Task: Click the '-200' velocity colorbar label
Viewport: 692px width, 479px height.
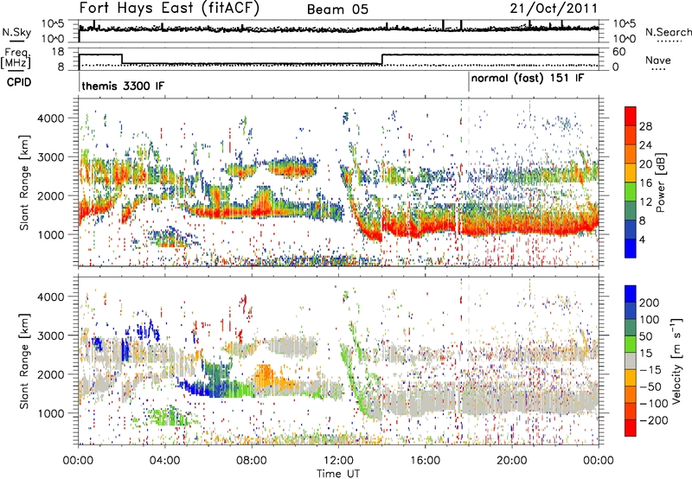Action: (x=654, y=420)
